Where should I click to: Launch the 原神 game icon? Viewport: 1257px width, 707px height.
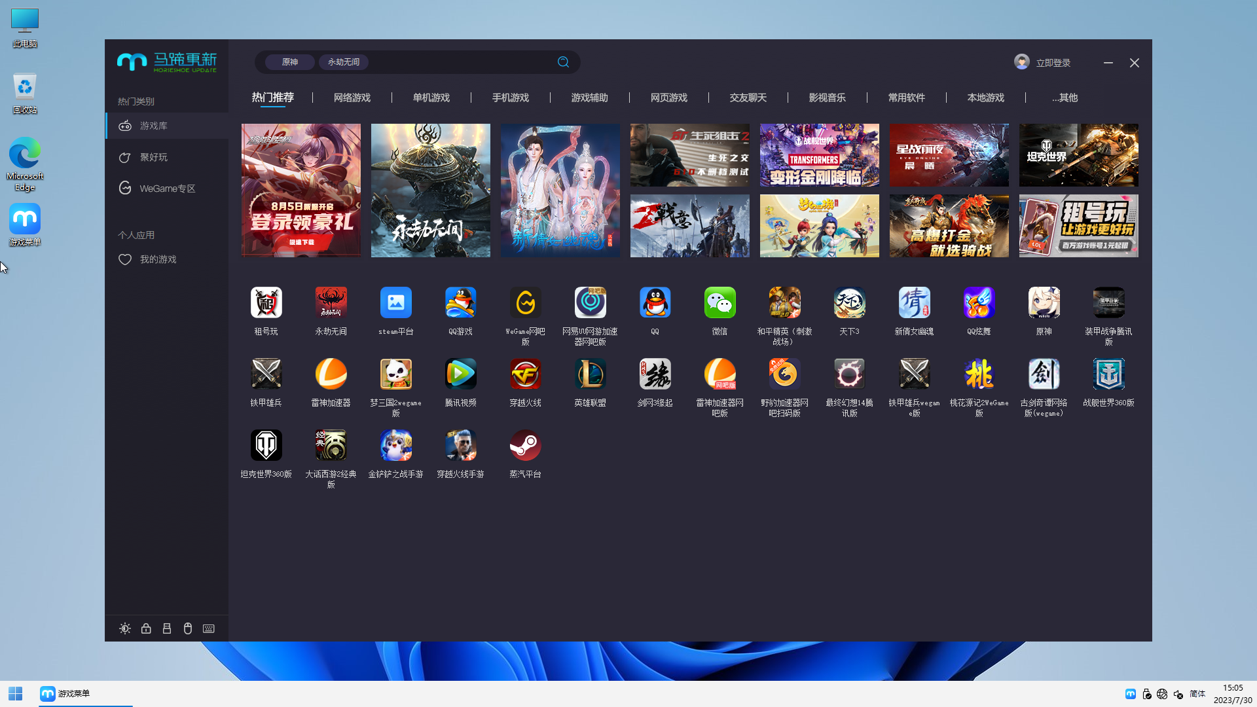coord(1044,303)
